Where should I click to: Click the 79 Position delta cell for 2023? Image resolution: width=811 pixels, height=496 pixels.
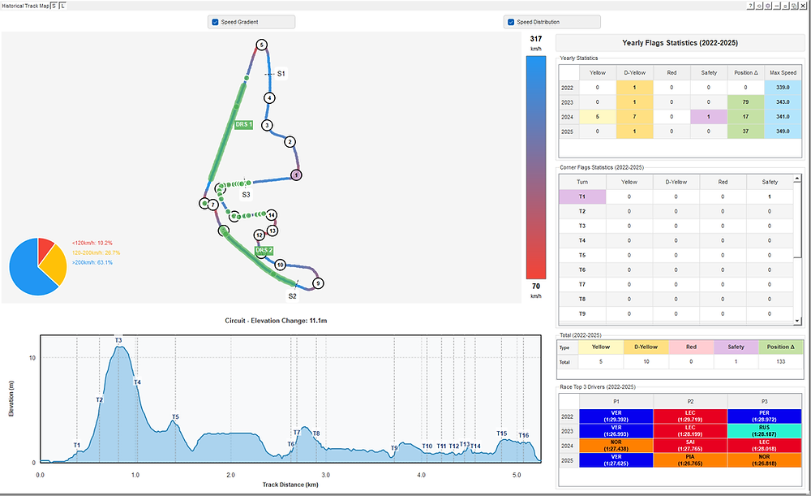coord(745,102)
